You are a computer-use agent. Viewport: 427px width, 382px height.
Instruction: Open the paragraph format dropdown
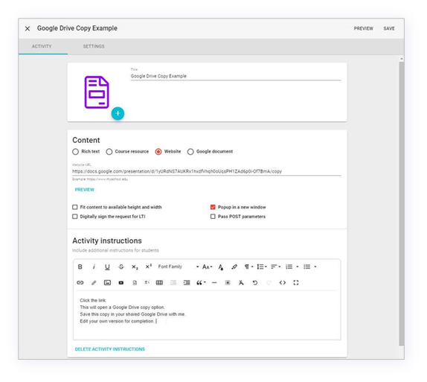click(x=248, y=267)
